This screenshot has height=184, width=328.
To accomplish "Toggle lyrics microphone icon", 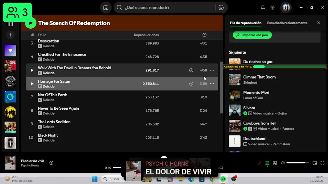I will pyautogui.click(x=260, y=163).
